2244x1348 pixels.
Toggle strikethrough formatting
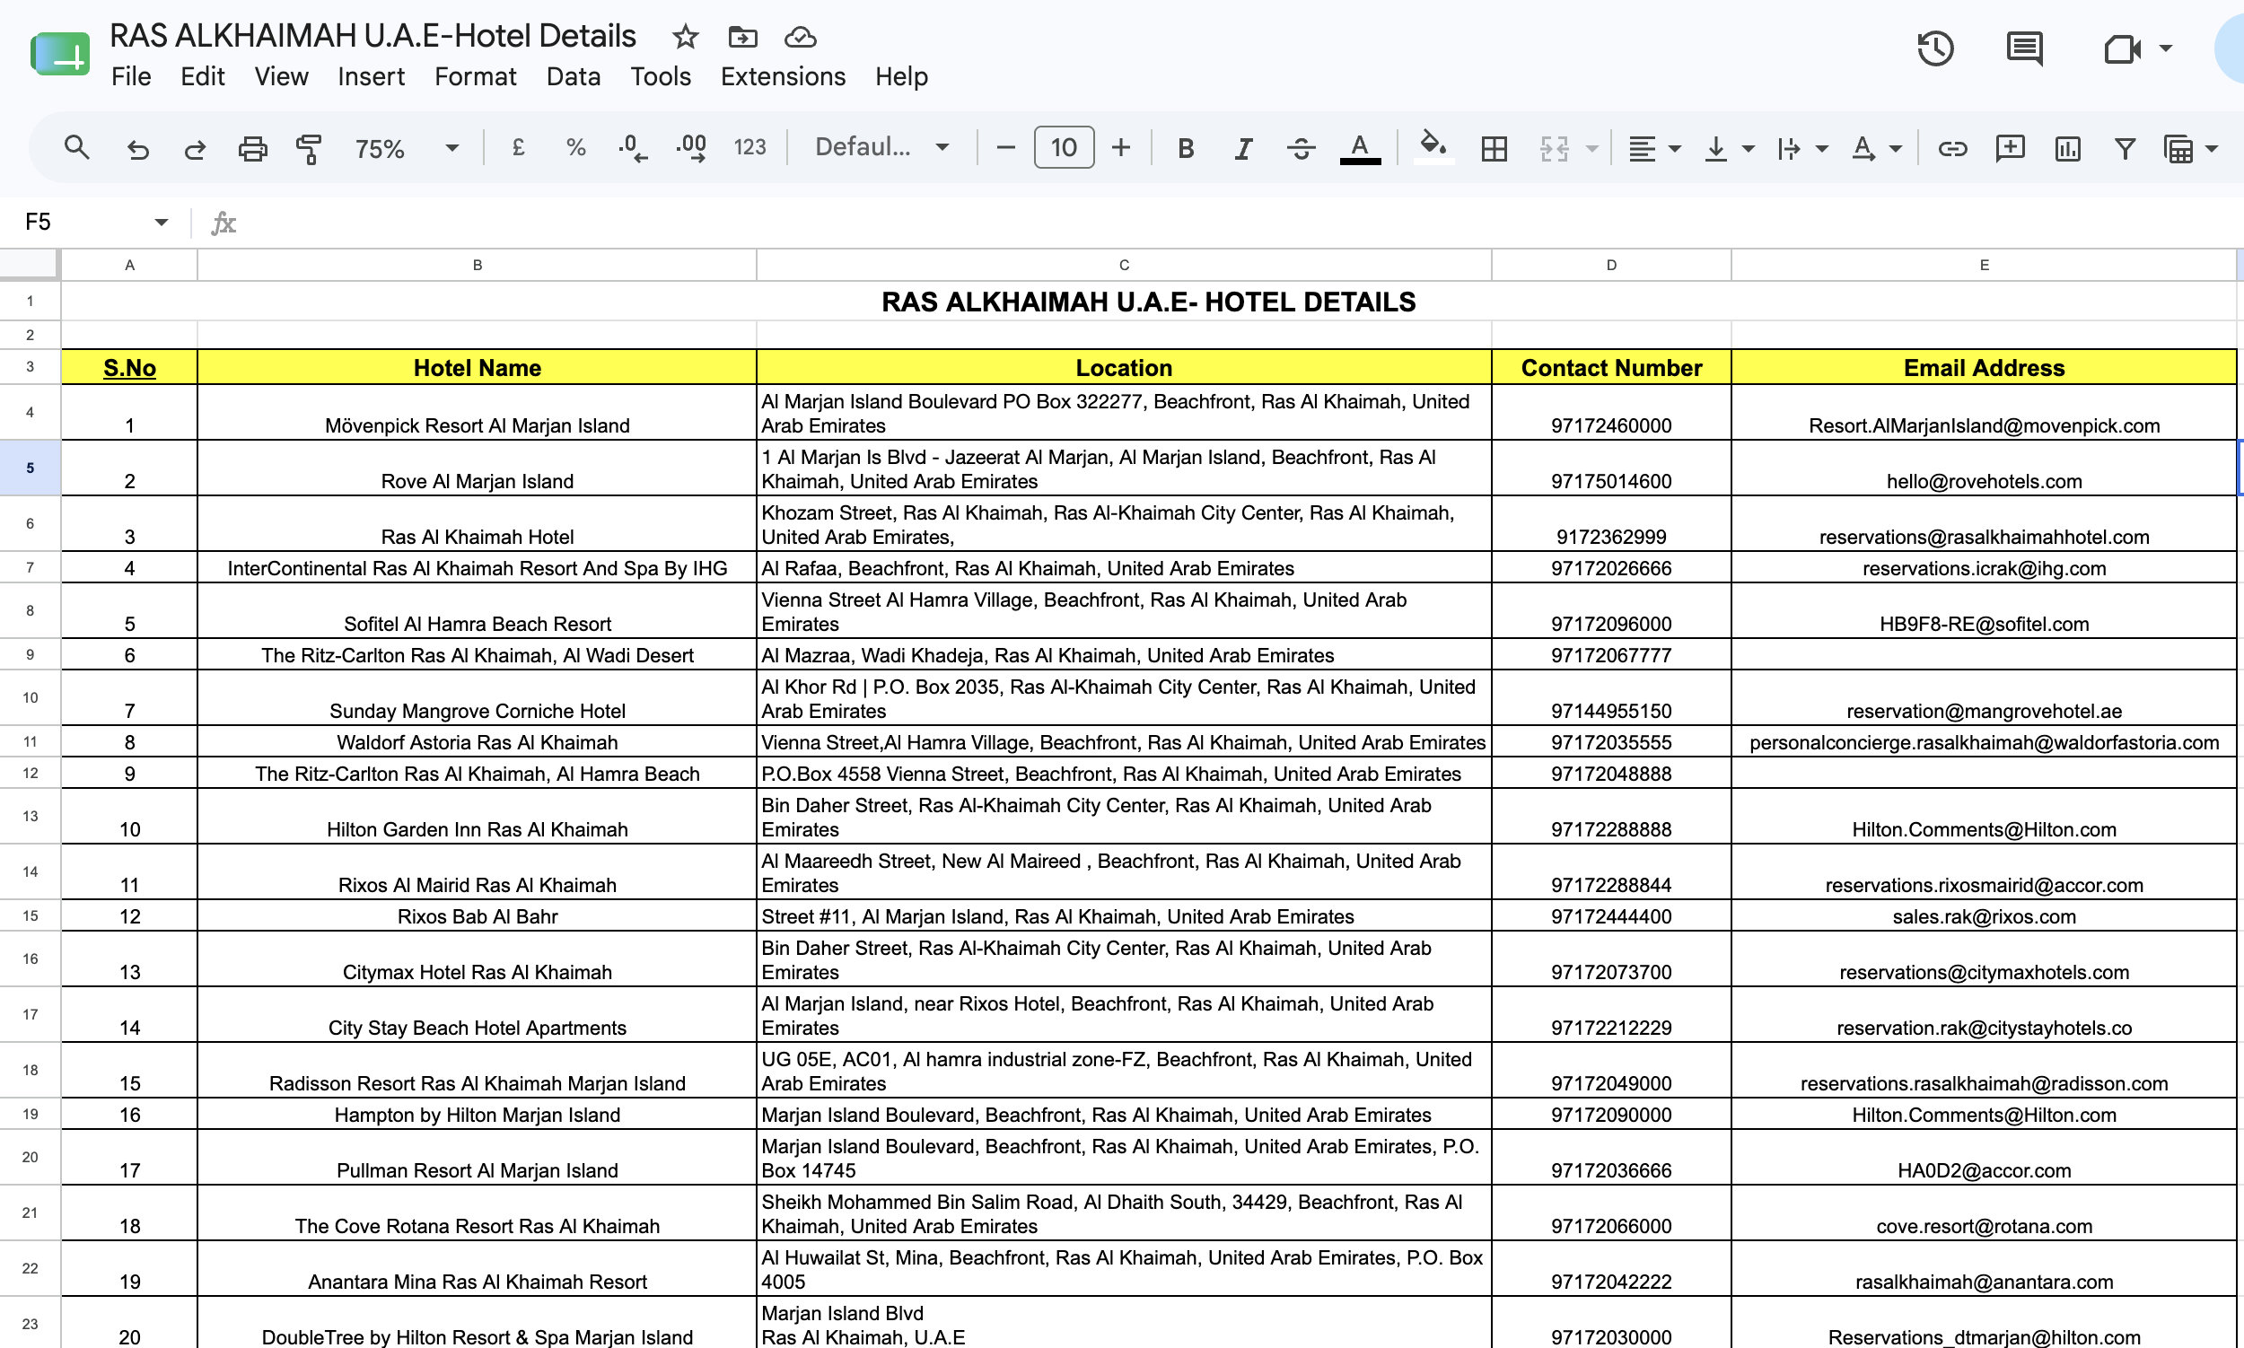(1301, 148)
